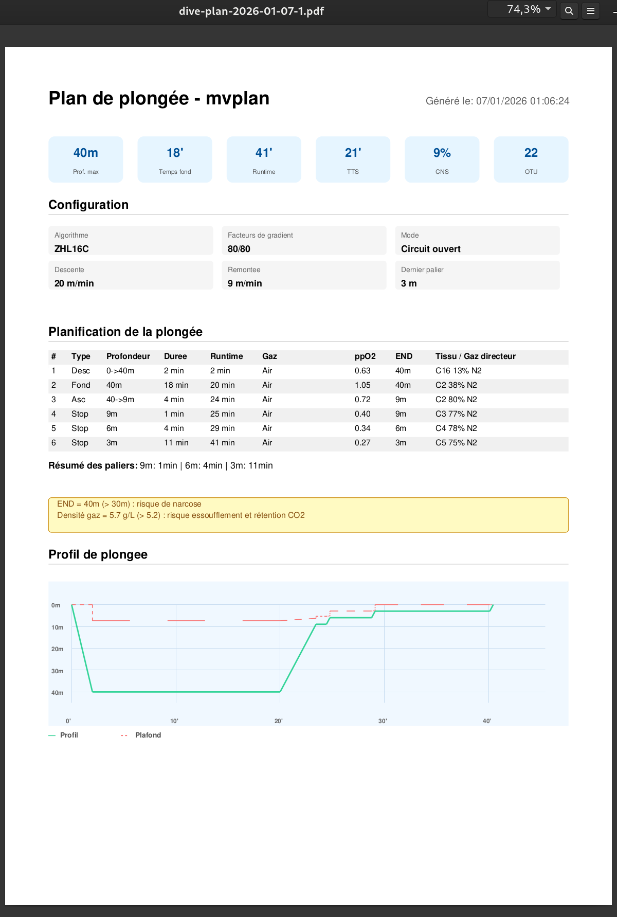617x917 pixels.
Task: Open the hamburger menu in header
Action: click(x=591, y=11)
